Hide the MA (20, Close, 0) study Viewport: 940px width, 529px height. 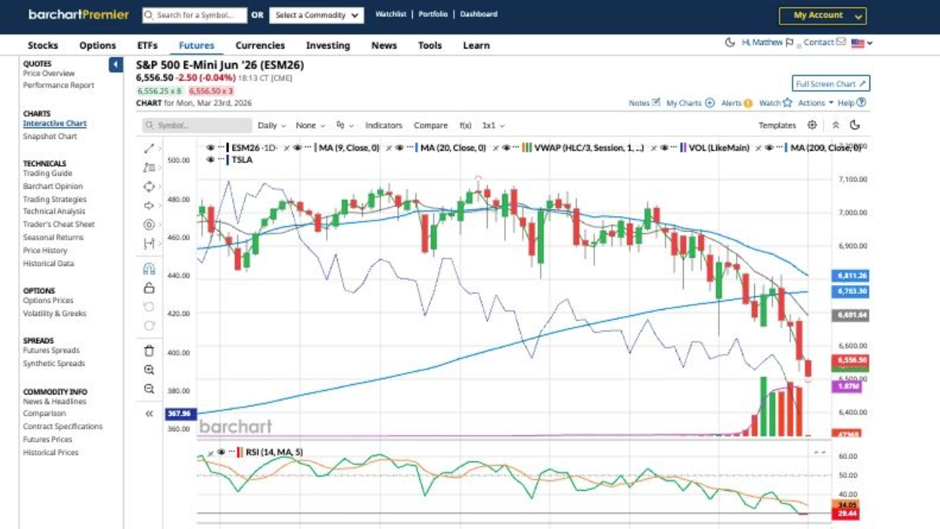point(399,148)
